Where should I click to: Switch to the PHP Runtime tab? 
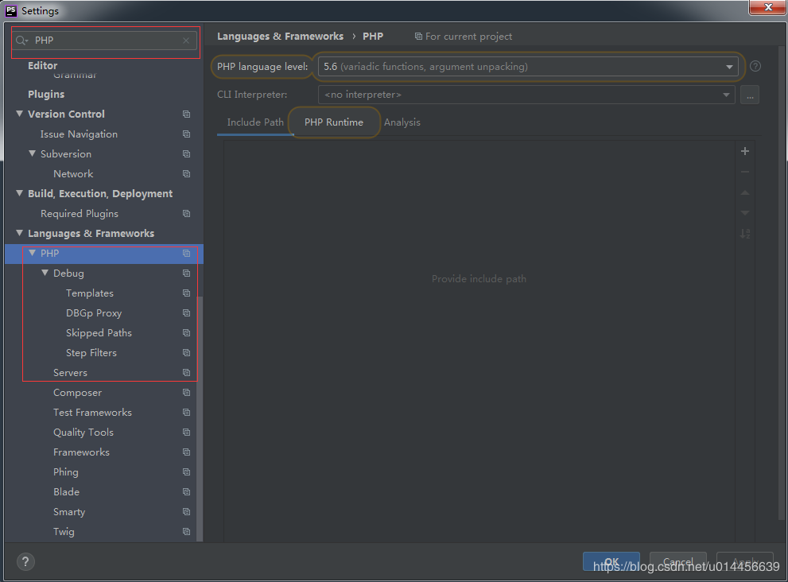coord(334,122)
